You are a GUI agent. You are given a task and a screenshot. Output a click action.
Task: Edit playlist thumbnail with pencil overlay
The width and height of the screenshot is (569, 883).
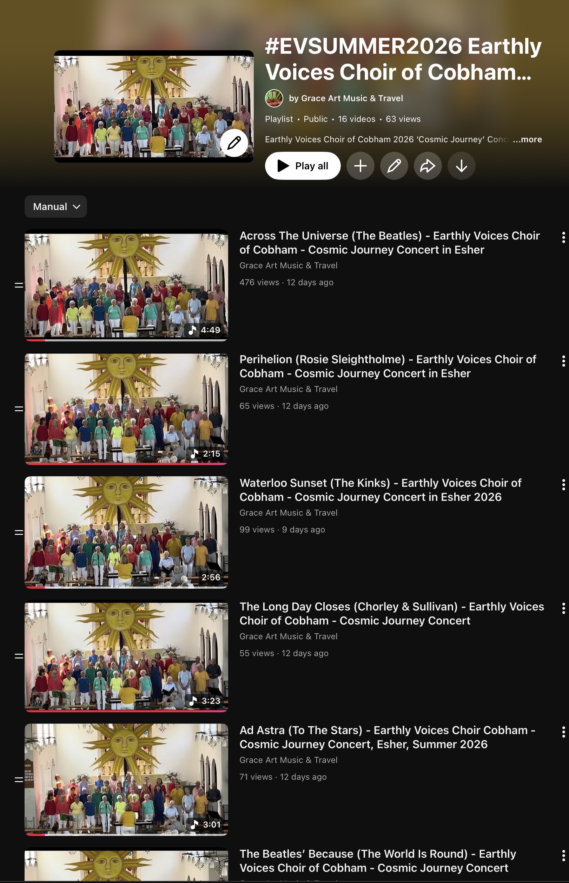pos(234,143)
